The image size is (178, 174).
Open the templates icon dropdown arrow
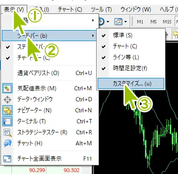click(126, 22)
